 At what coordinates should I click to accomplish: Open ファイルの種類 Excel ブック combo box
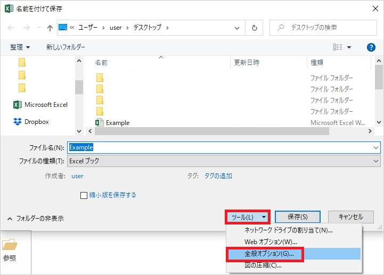coord(224,161)
